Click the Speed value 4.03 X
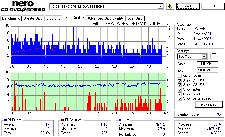 pyautogui.click(x=216, y=133)
